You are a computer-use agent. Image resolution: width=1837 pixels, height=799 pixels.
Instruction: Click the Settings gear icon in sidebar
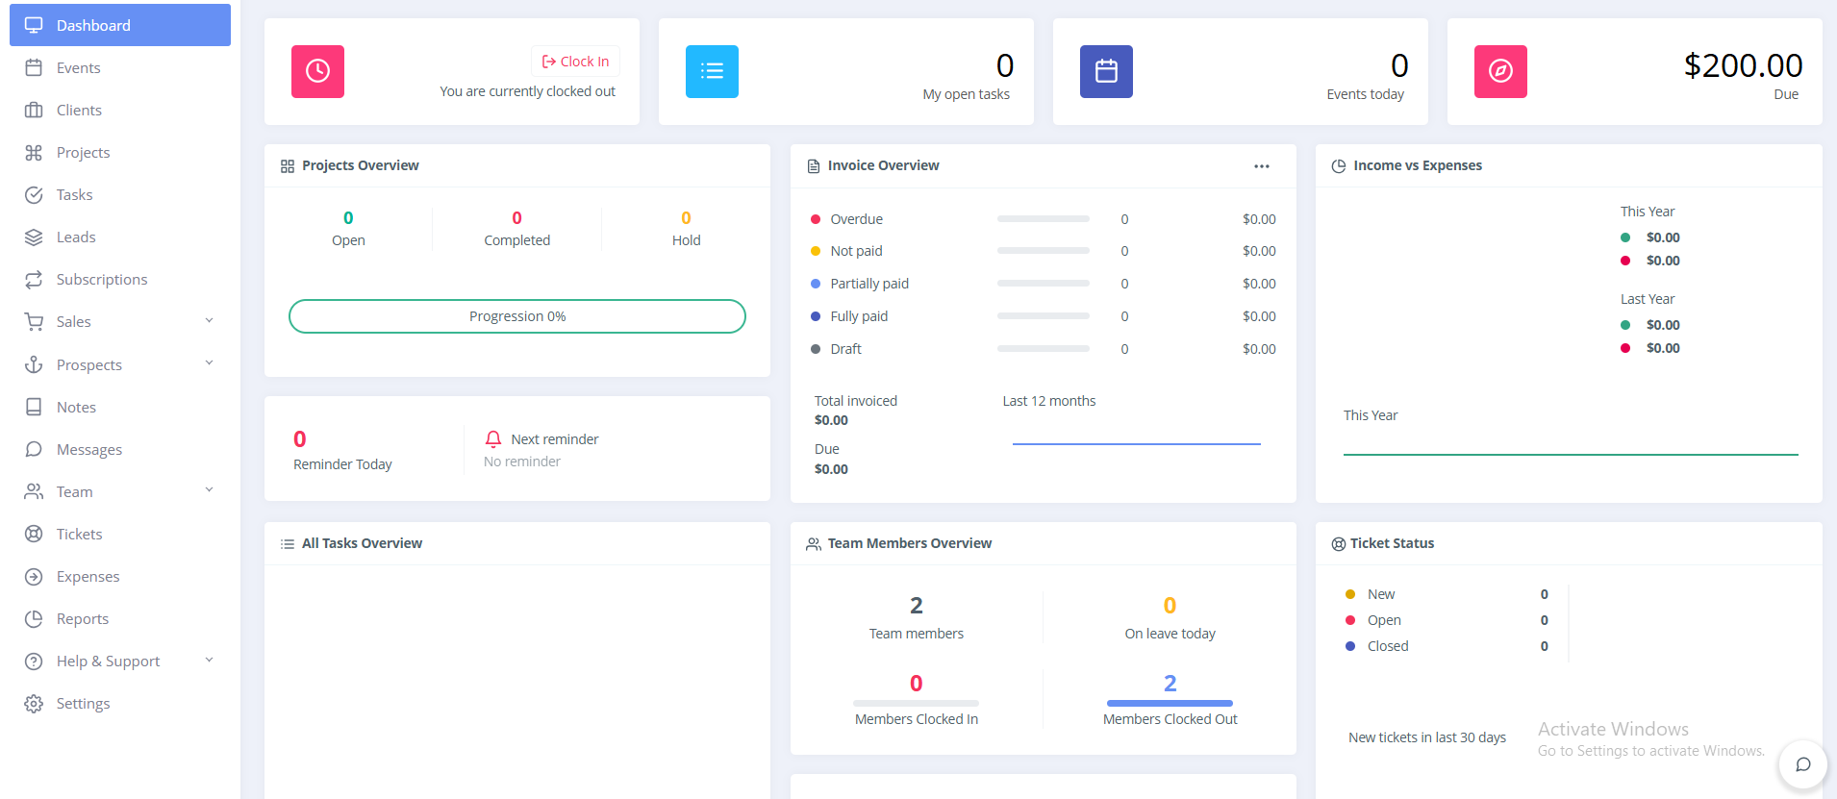[x=34, y=704]
